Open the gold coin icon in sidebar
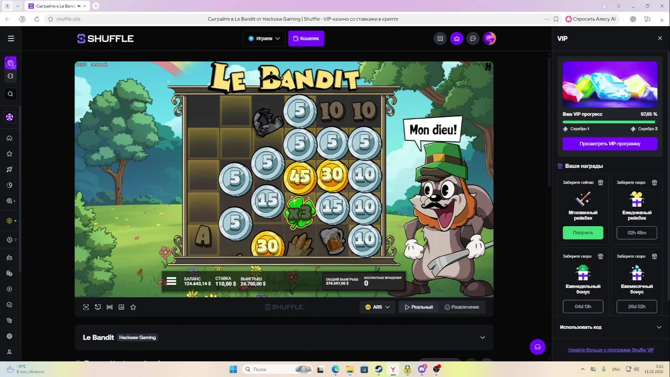The width and height of the screenshot is (670, 377). click(x=9, y=221)
